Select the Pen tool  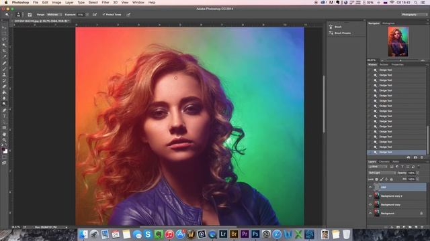tap(4, 110)
